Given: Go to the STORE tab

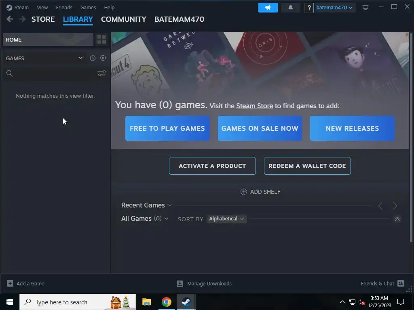Looking at the screenshot, I should (43, 19).
